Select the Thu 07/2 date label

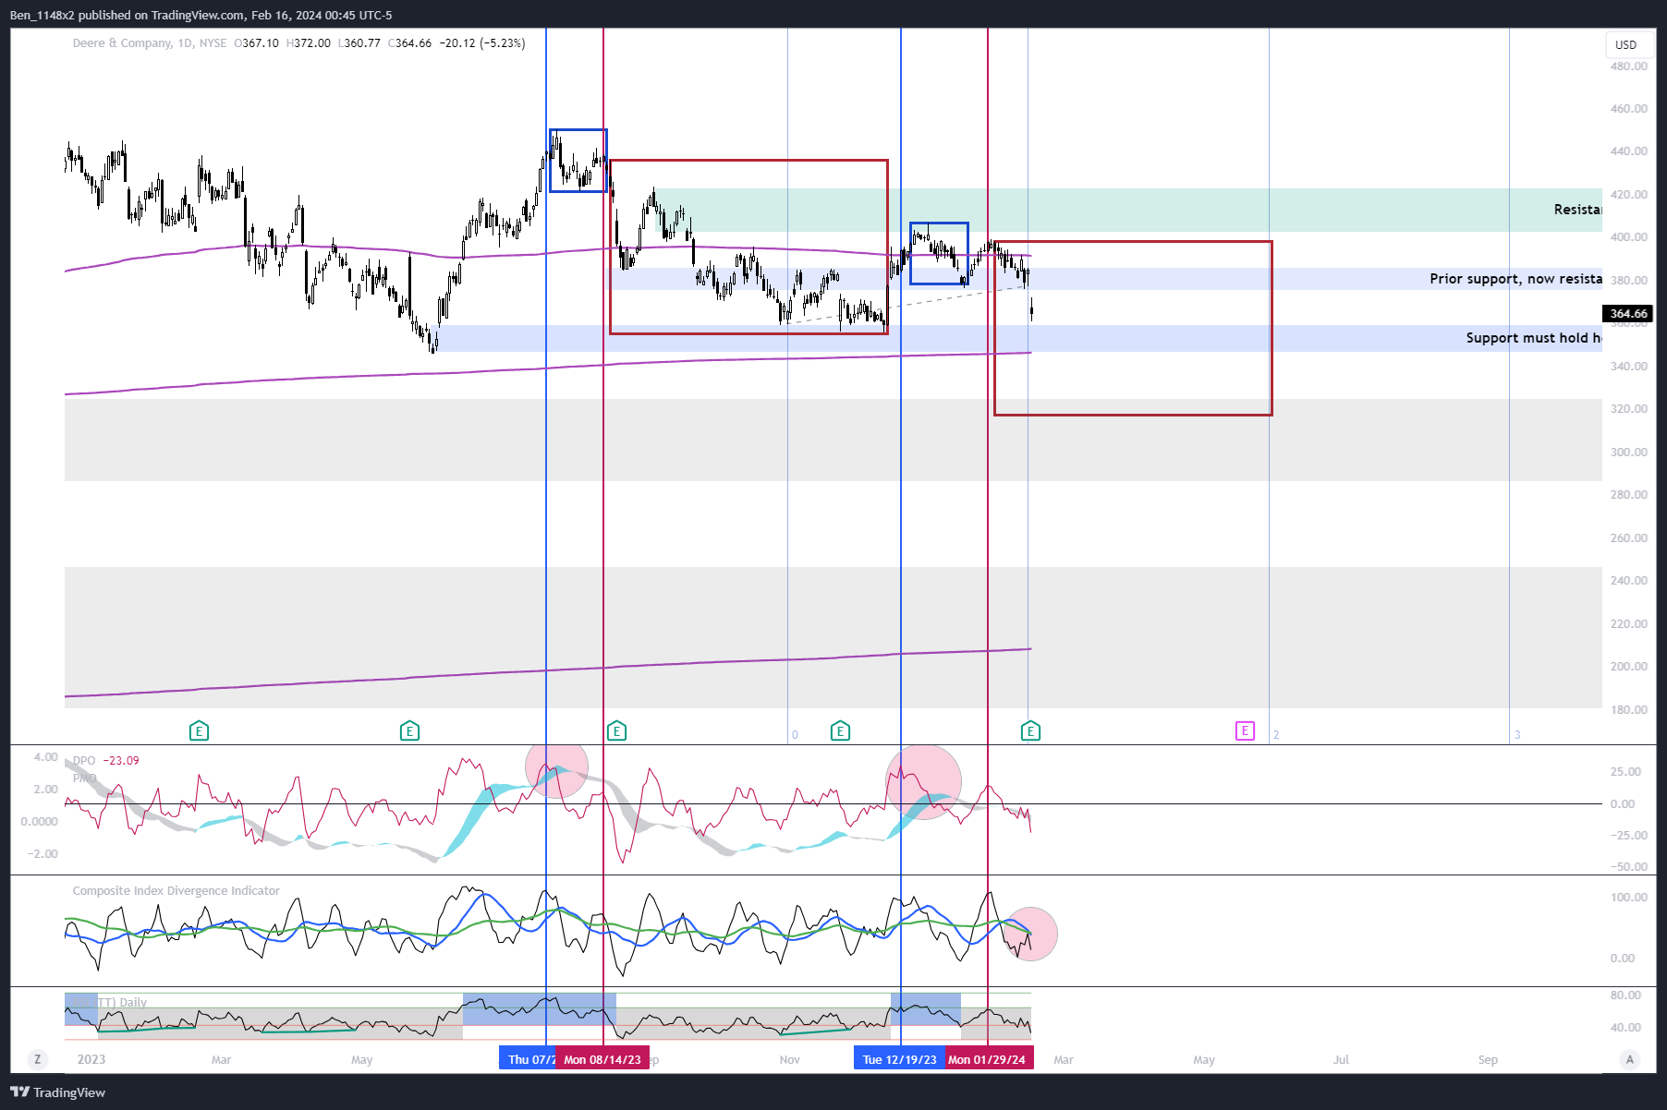528,1059
